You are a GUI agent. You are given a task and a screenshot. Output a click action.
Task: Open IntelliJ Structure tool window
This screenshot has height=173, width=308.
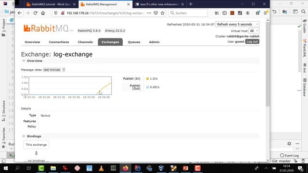tap(3, 111)
